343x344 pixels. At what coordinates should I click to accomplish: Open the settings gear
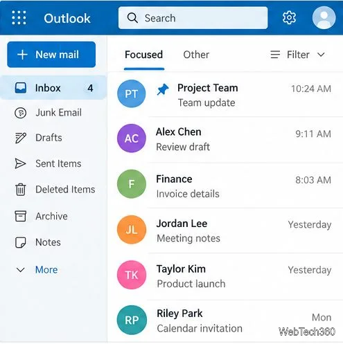(x=289, y=17)
